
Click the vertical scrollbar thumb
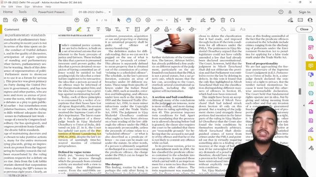300,91
